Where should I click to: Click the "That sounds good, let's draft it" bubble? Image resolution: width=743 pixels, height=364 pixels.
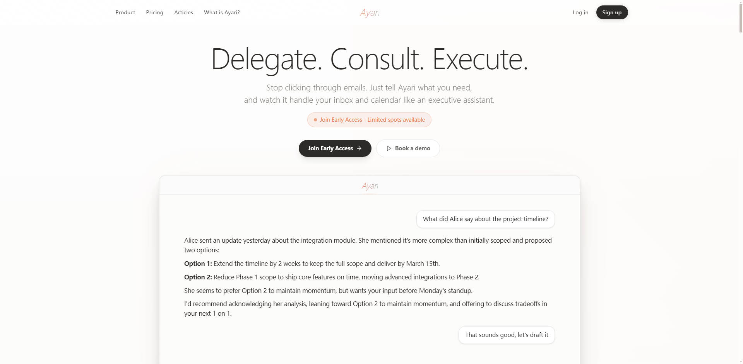click(x=507, y=335)
